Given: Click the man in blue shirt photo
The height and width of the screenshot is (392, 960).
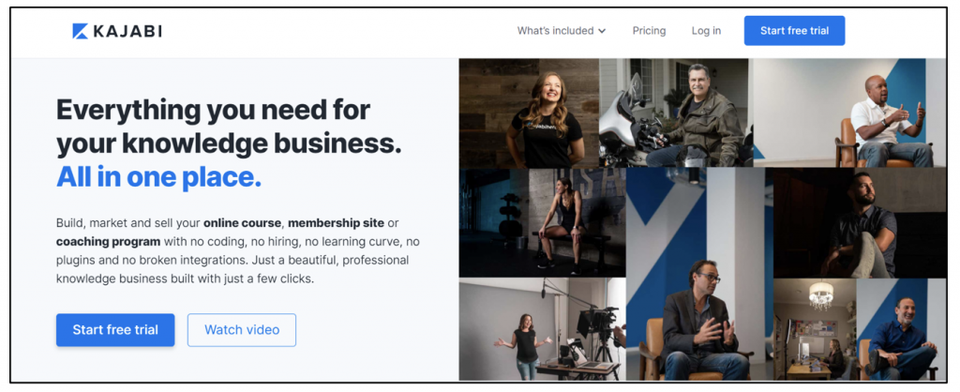Looking at the screenshot, I should (x=901, y=329).
